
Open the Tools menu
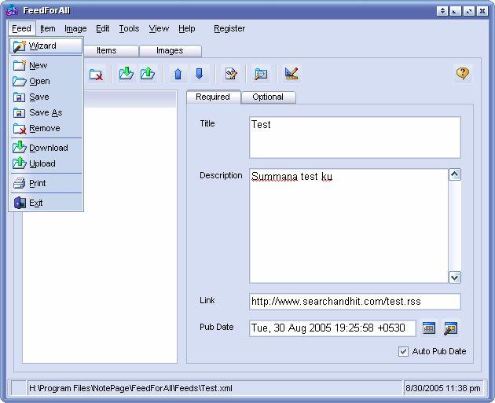click(129, 28)
